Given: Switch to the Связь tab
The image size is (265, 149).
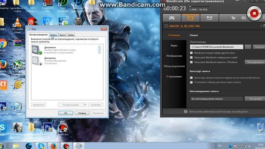Looking at the screenshot, I should pos(71,35).
